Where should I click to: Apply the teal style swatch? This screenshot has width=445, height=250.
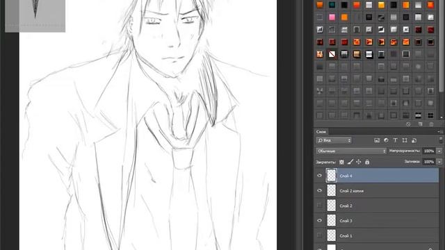[332, 5]
